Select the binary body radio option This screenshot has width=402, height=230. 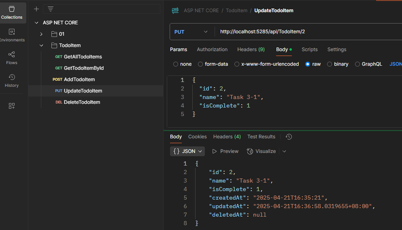click(330, 64)
